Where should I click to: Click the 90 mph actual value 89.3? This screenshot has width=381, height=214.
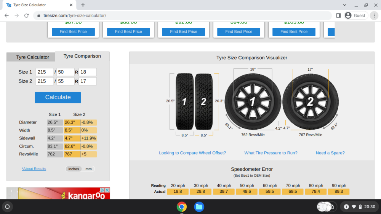[339, 192]
